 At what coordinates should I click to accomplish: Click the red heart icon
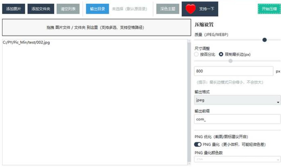pos(190,9)
